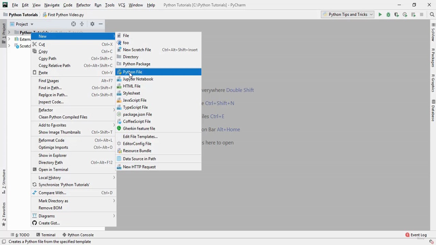Toggle the Project side tab
Image resolution: width=436 pixels, height=245 pixels.
[x=4, y=33]
